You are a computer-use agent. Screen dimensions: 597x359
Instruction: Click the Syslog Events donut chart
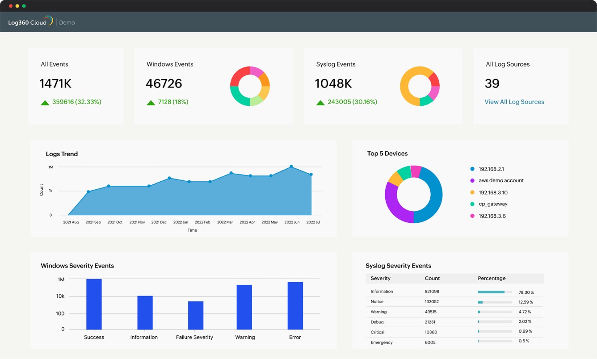pos(420,86)
